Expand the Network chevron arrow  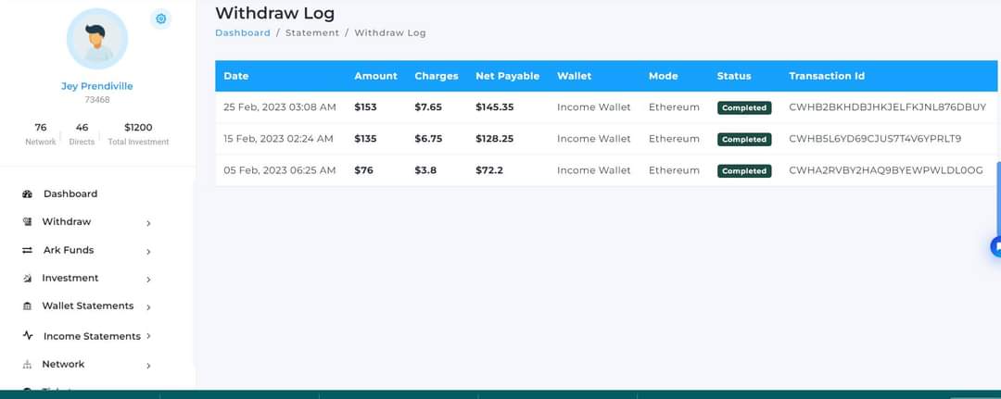[148, 366]
